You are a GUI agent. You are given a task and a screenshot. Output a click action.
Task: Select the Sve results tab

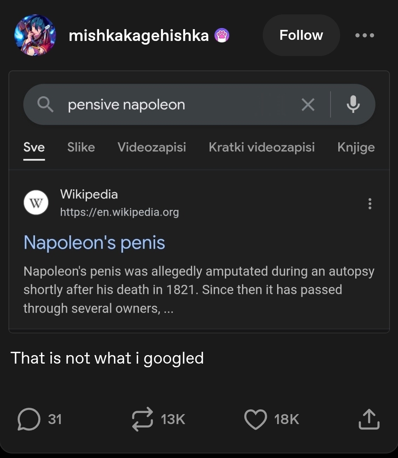(x=34, y=148)
